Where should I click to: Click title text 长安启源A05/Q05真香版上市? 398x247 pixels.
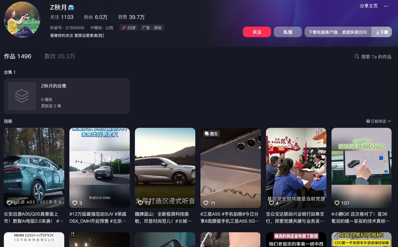click(x=33, y=218)
